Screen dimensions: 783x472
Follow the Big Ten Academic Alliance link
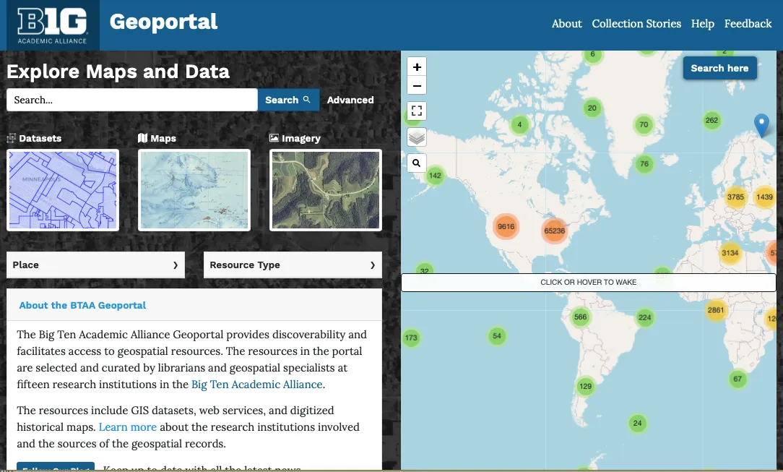pos(256,385)
